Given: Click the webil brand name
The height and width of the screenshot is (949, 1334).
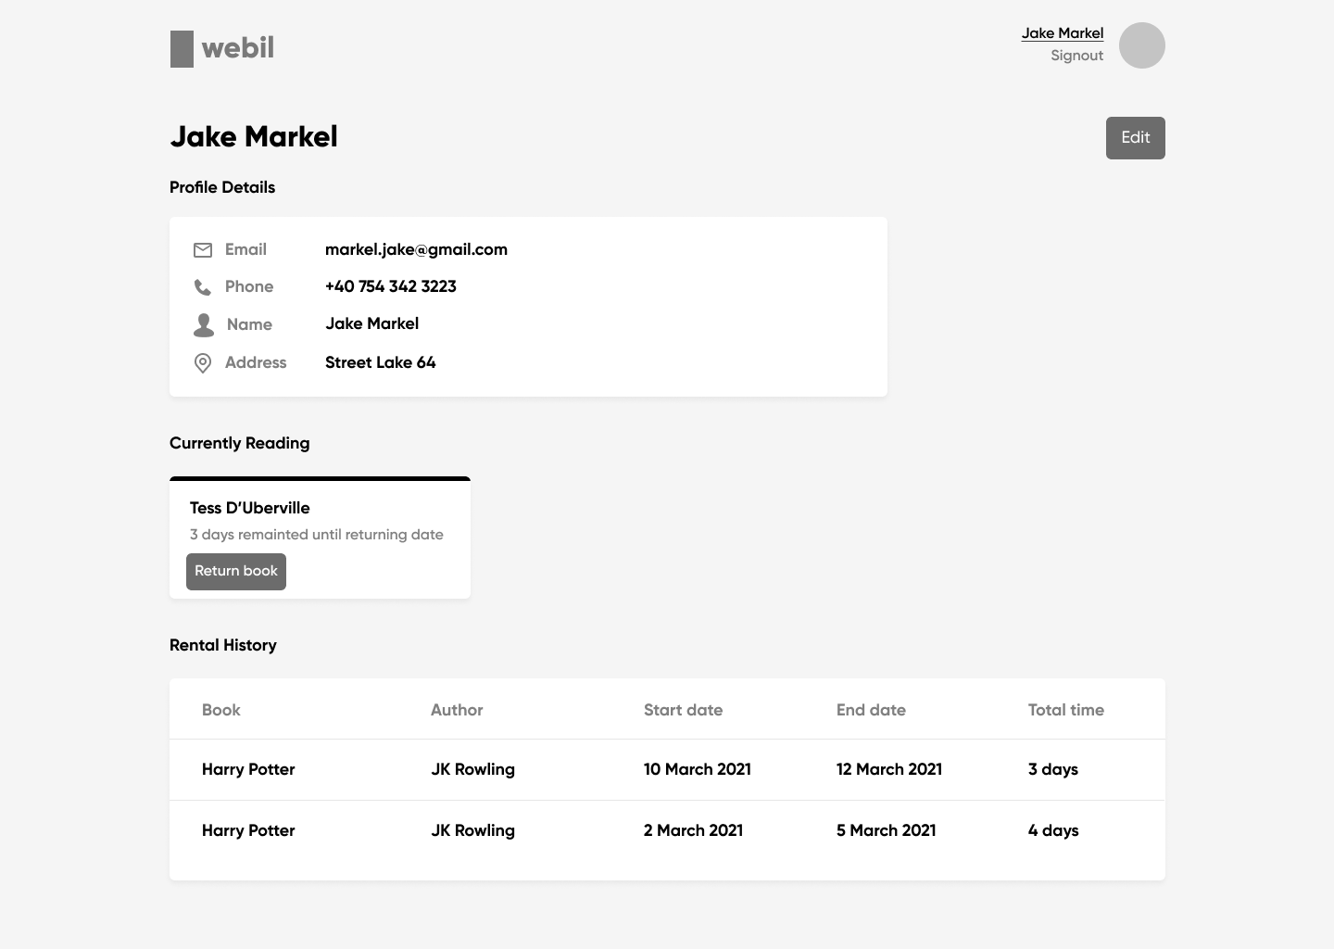Looking at the screenshot, I should click(x=238, y=47).
